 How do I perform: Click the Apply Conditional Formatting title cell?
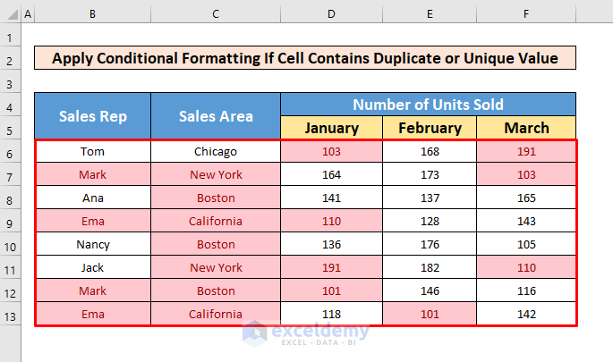click(304, 58)
